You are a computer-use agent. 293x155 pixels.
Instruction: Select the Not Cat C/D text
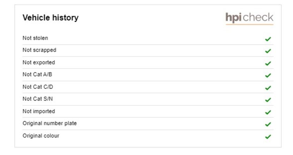pyautogui.click(x=38, y=87)
